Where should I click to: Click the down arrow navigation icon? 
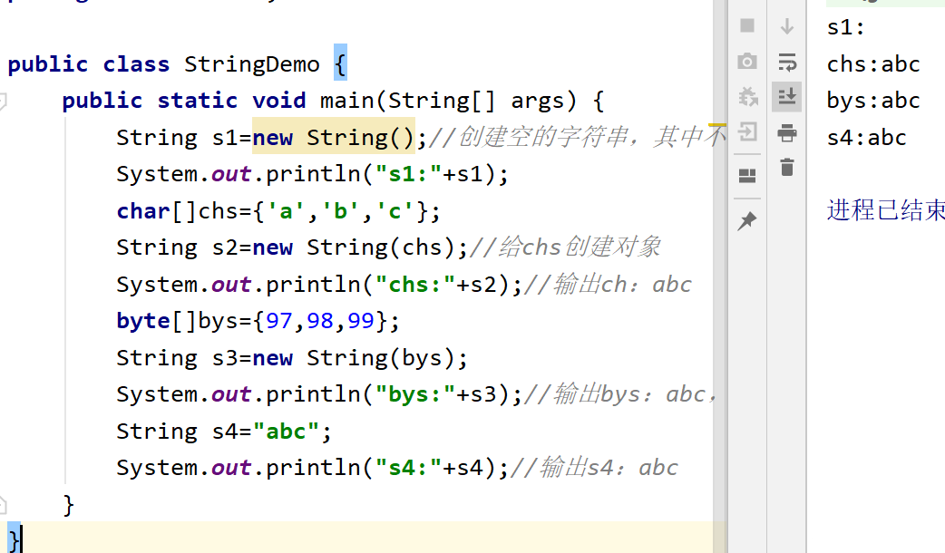click(787, 26)
